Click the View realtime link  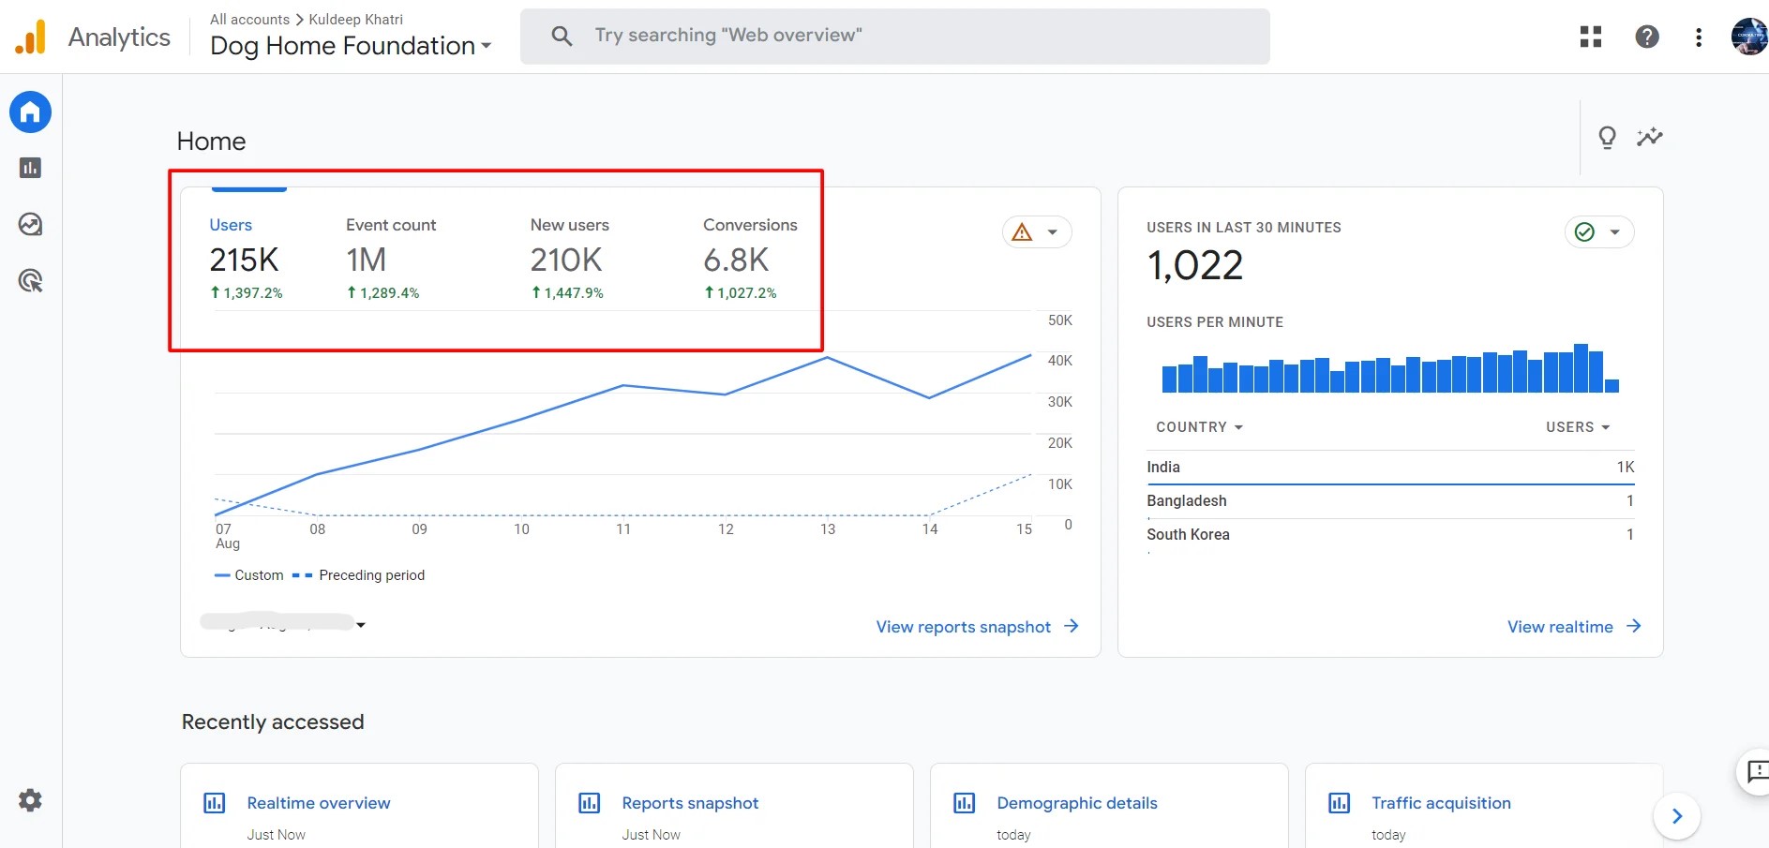point(1559,626)
